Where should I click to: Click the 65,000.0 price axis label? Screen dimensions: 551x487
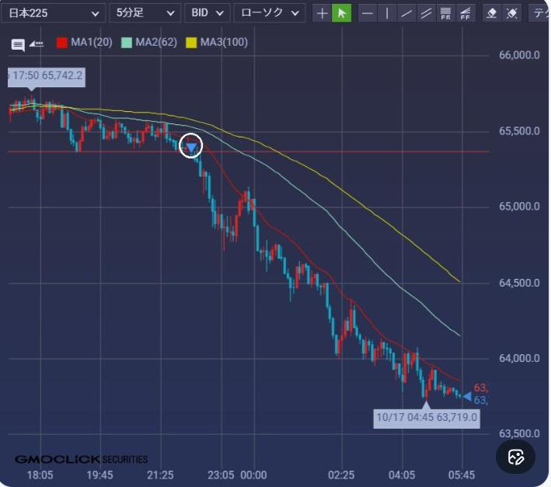point(519,207)
